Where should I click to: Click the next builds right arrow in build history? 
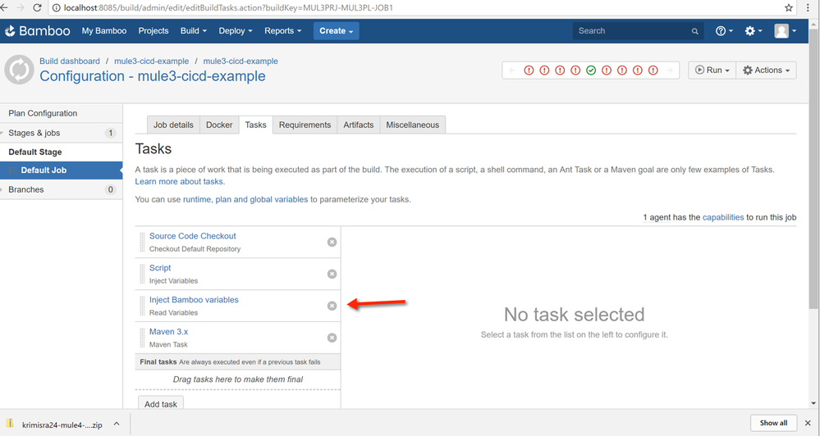coord(670,70)
